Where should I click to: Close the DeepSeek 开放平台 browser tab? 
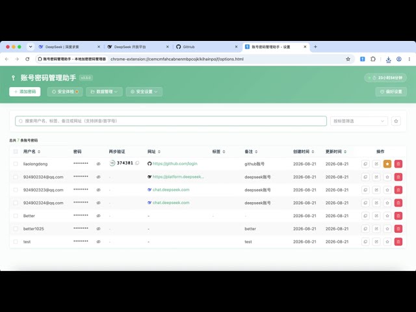pos(168,47)
